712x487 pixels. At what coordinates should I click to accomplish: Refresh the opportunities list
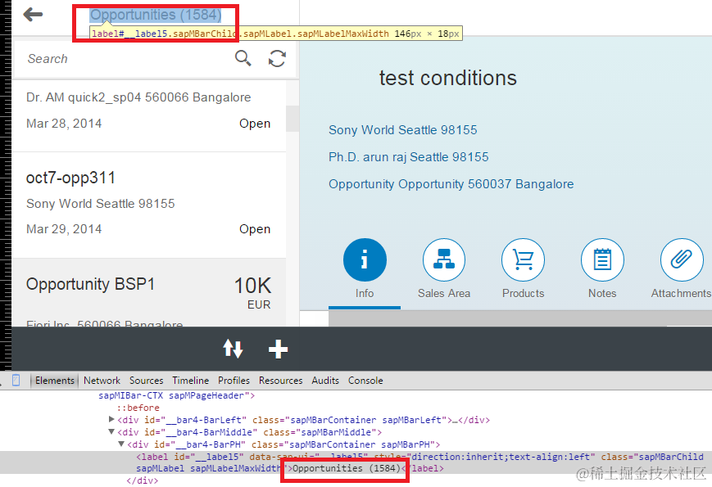tap(277, 58)
